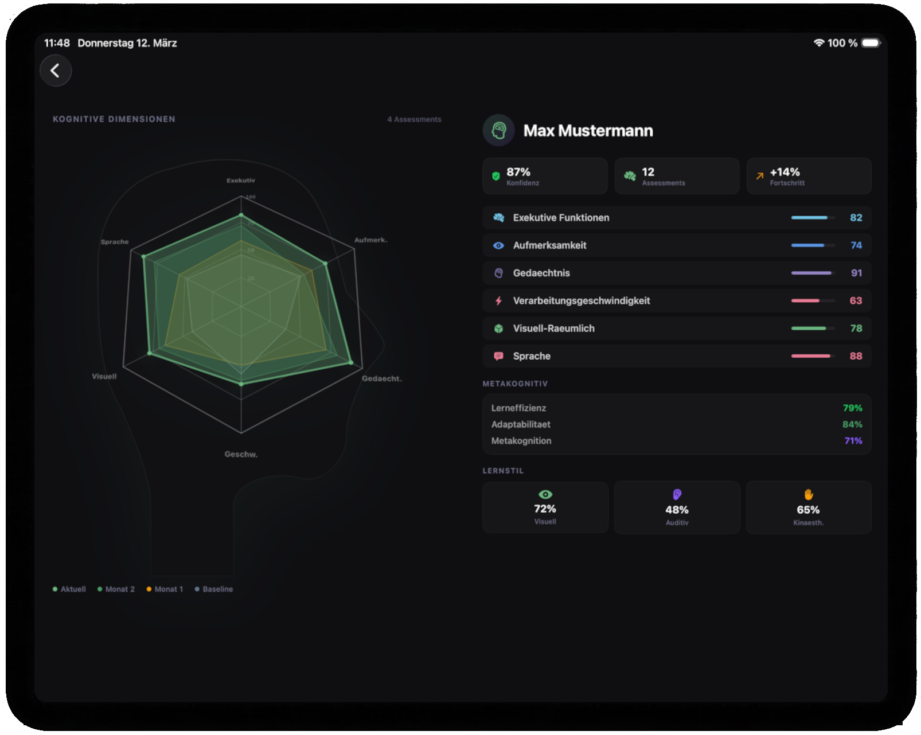Select the Kinaesth. 65% learning style card
This screenshot has height=735, width=921.
pos(808,508)
